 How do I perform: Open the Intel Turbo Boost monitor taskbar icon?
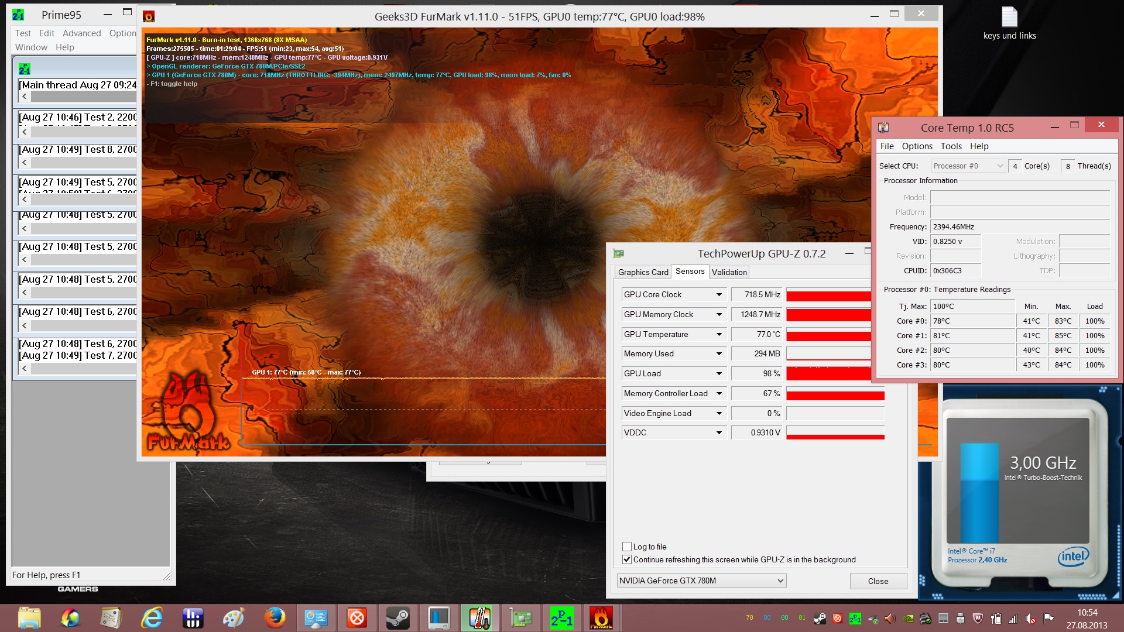tap(438, 618)
